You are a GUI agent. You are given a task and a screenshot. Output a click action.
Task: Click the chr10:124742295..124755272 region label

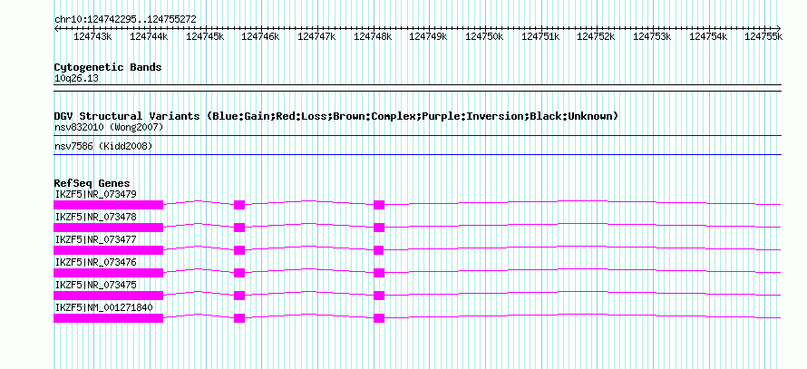coord(125,19)
